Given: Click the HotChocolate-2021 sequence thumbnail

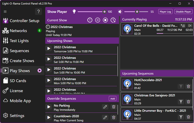Looking at the screenshot, I should (x=127, y=84).
